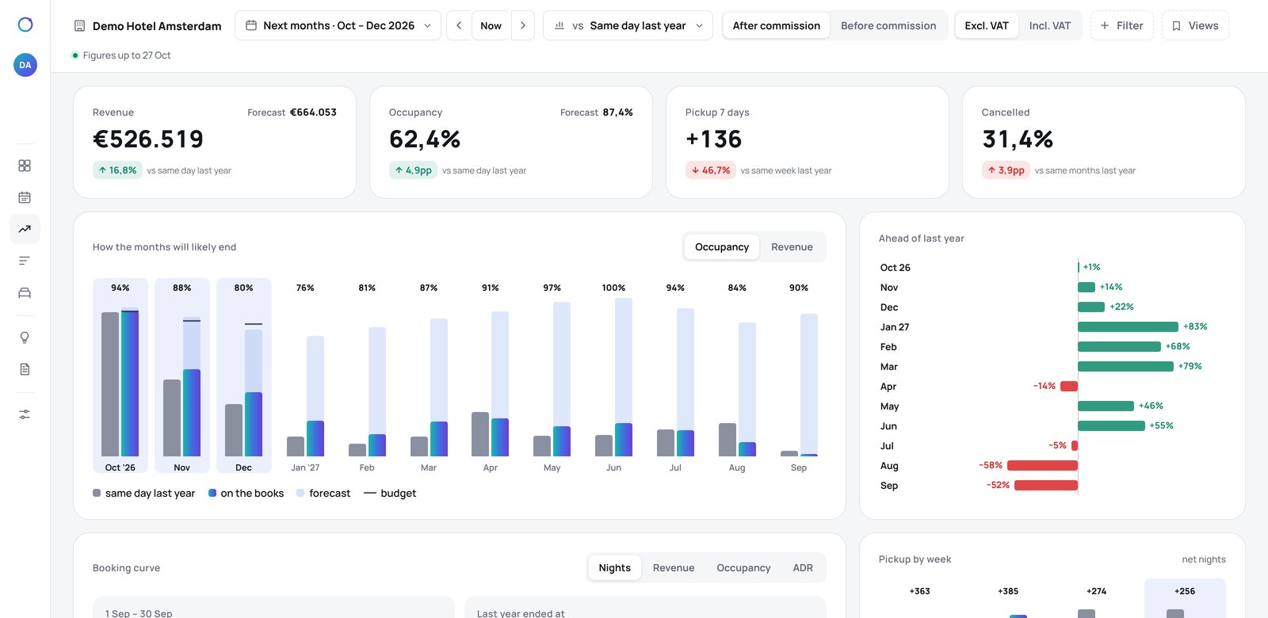This screenshot has height=618, width=1268.
Task: Click the Now button
Action: (491, 25)
